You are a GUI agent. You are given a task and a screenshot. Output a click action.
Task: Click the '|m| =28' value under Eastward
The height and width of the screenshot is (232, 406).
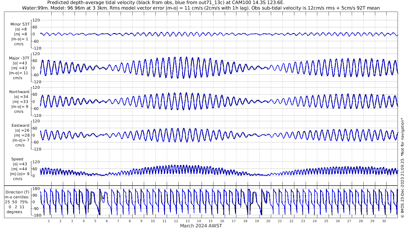tap(22, 135)
